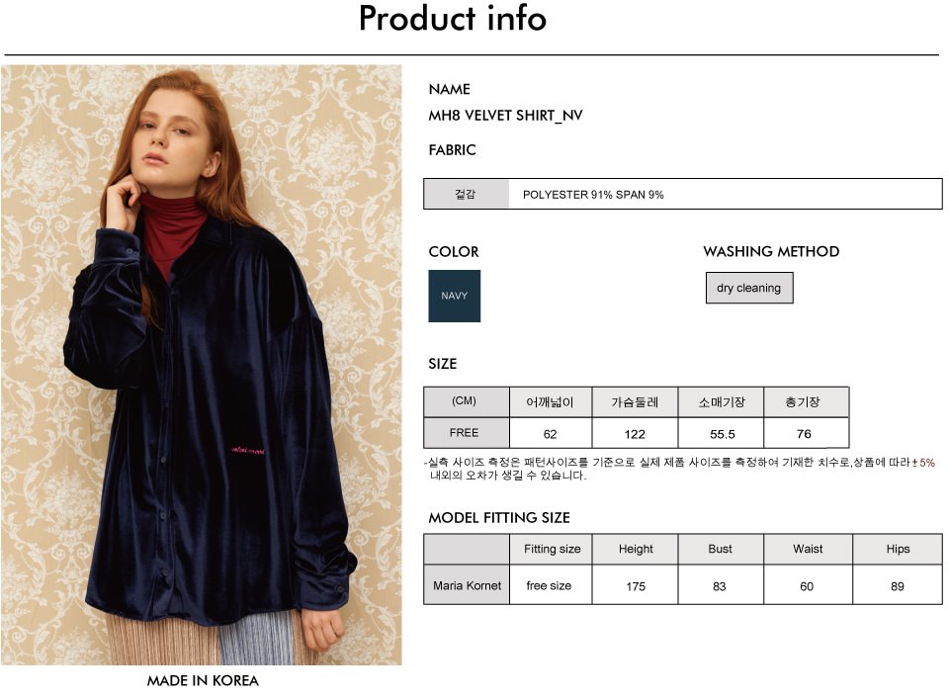Click the 가슴둘레 column header
The height and width of the screenshot is (697, 949).
(635, 402)
